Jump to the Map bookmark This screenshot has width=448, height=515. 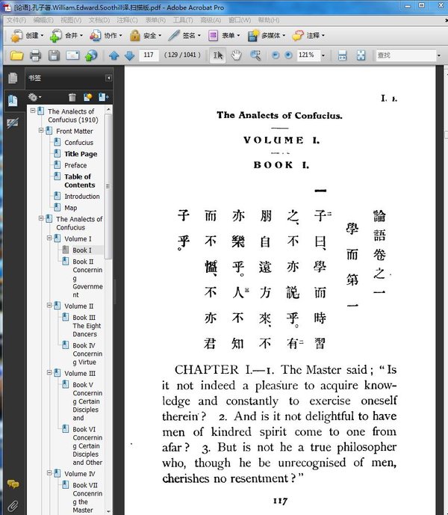71,208
